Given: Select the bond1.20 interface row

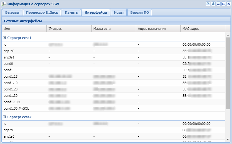Looking at the screenshot, I should click(114, 89).
